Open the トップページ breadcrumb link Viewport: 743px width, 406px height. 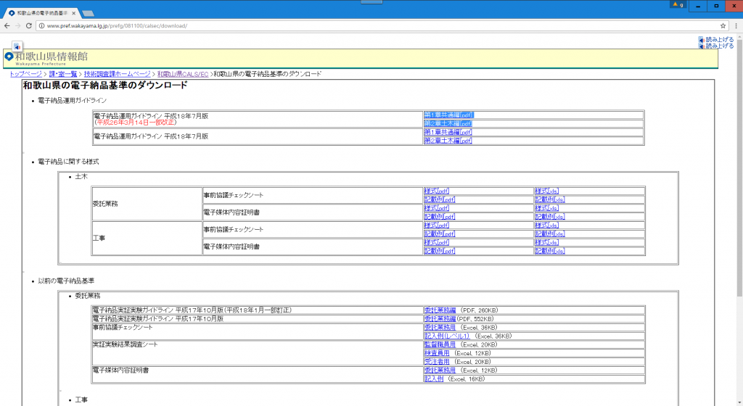click(25, 74)
